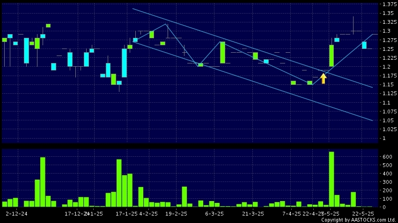The width and height of the screenshot is (398, 223).
Task: Select the 22-5-25 date label
Action: [x=363, y=214]
